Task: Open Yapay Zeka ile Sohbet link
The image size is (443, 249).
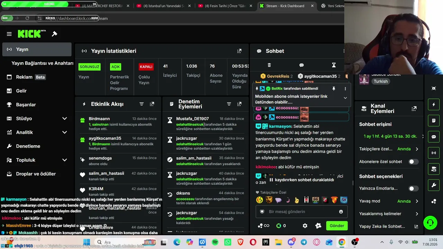Action: [389, 227]
